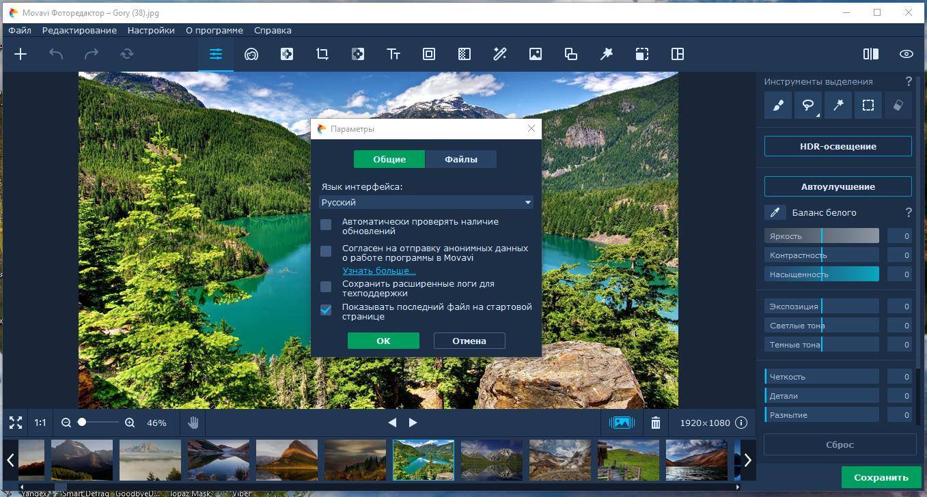Select the selection eraser tool
The height and width of the screenshot is (497, 927).
pos(898,105)
